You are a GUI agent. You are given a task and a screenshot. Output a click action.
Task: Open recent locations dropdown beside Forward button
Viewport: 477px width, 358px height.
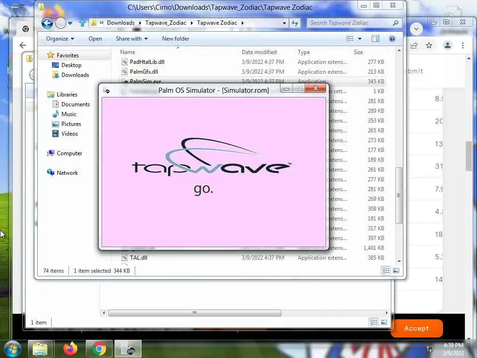pyautogui.click(x=70, y=23)
